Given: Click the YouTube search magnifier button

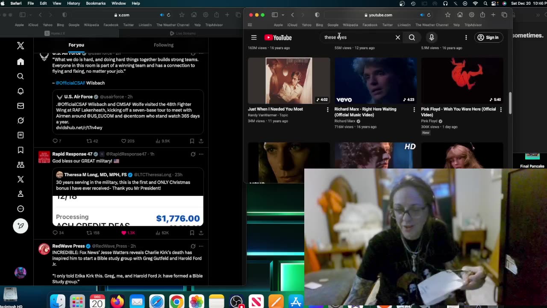Looking at the screenshot, I should click(x=412, y=37).
